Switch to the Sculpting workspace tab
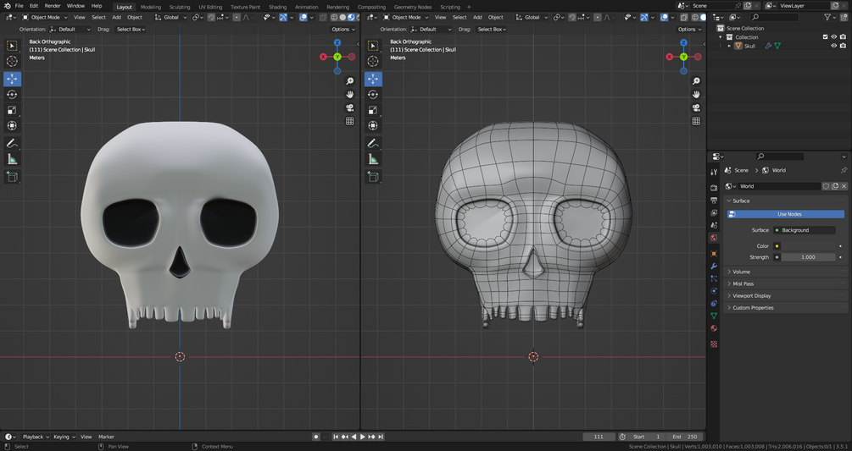Viewport: 852px width, 451px height. [x=180, y=7]
